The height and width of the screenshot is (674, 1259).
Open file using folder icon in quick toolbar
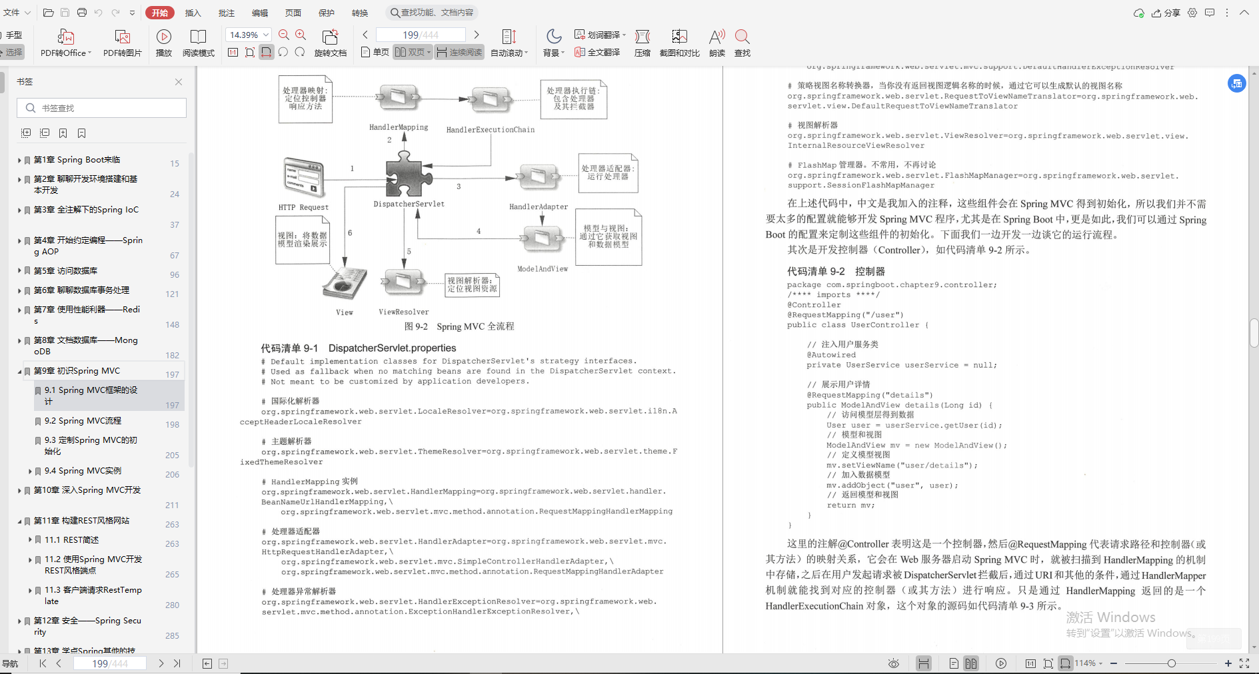click(49, 13)
